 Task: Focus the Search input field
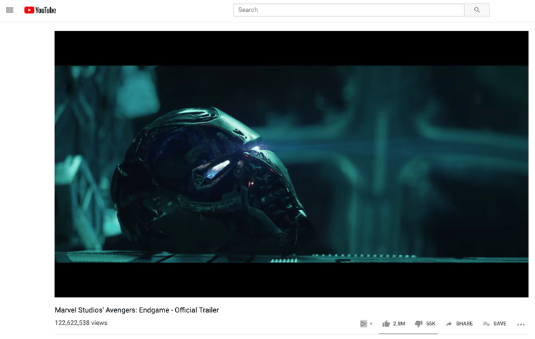click(348, 10)
